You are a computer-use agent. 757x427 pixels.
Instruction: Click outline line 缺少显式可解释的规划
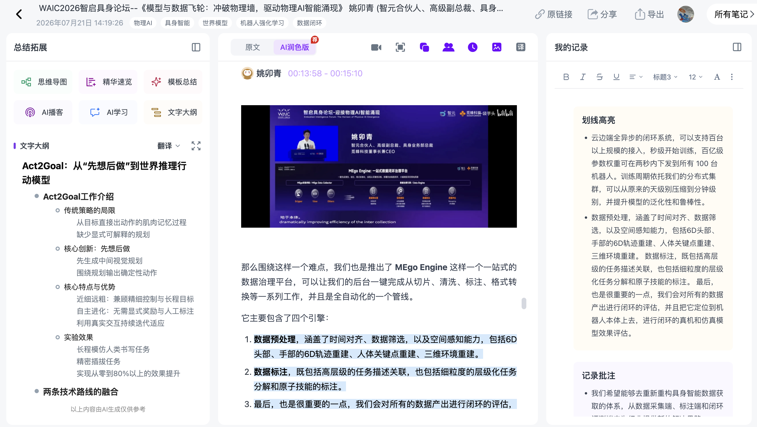coord(113,234)
